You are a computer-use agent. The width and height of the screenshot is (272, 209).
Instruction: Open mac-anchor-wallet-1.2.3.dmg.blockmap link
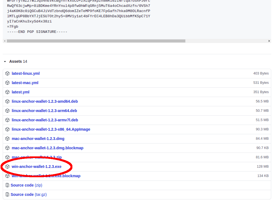[x=47, y=148]
